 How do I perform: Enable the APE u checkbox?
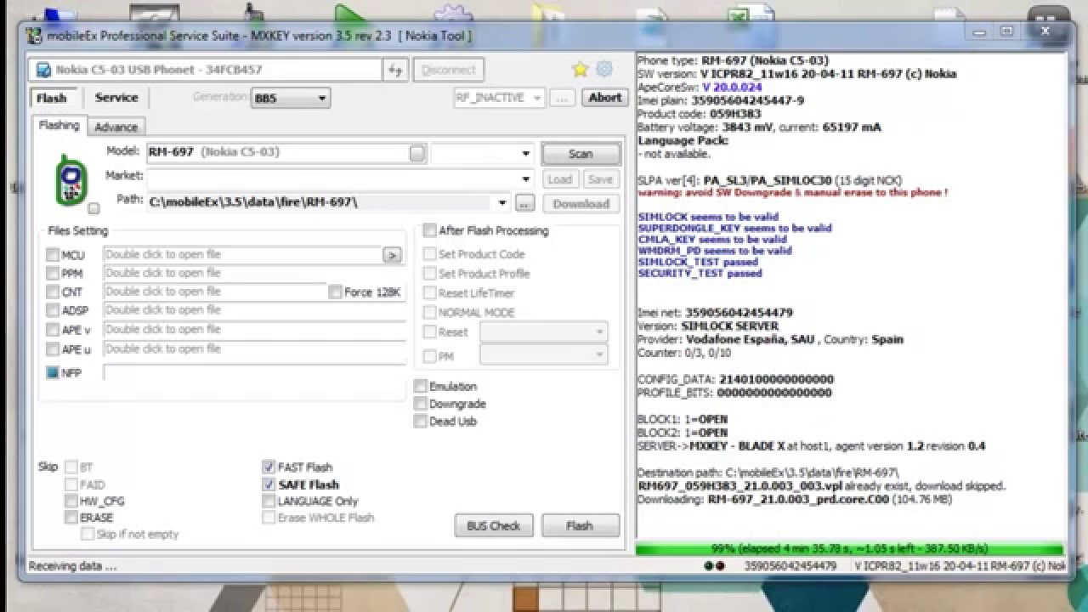53,349
